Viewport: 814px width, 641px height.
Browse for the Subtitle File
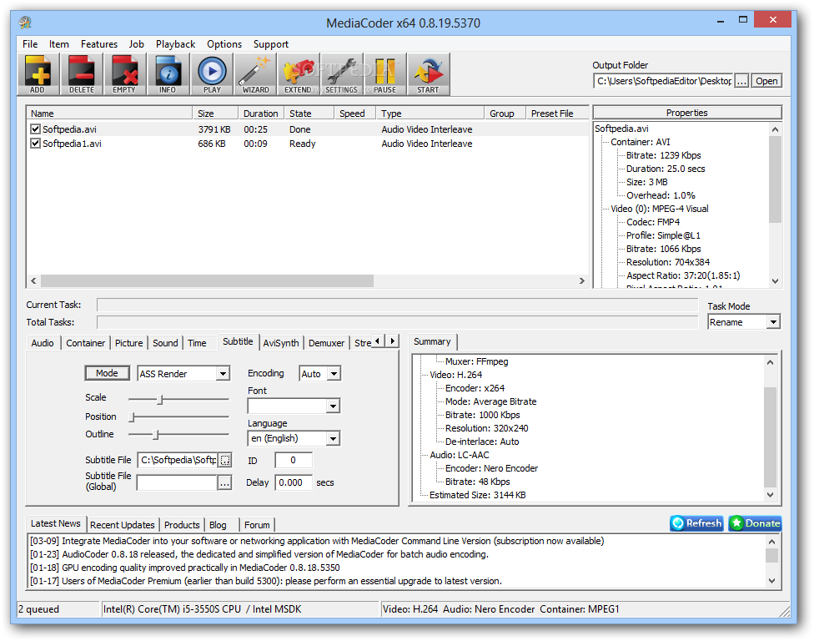tap(225, 460)
